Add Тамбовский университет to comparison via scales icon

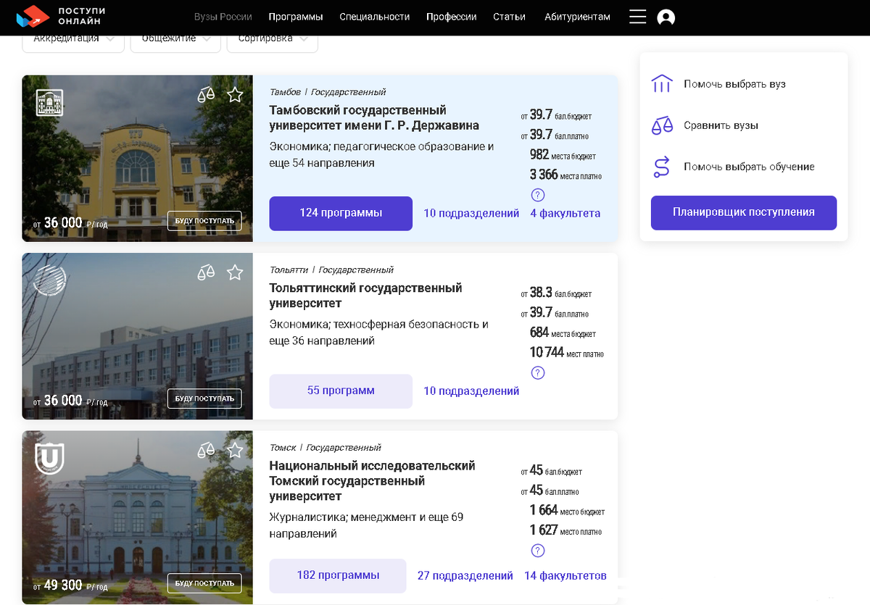coord(207,95)
